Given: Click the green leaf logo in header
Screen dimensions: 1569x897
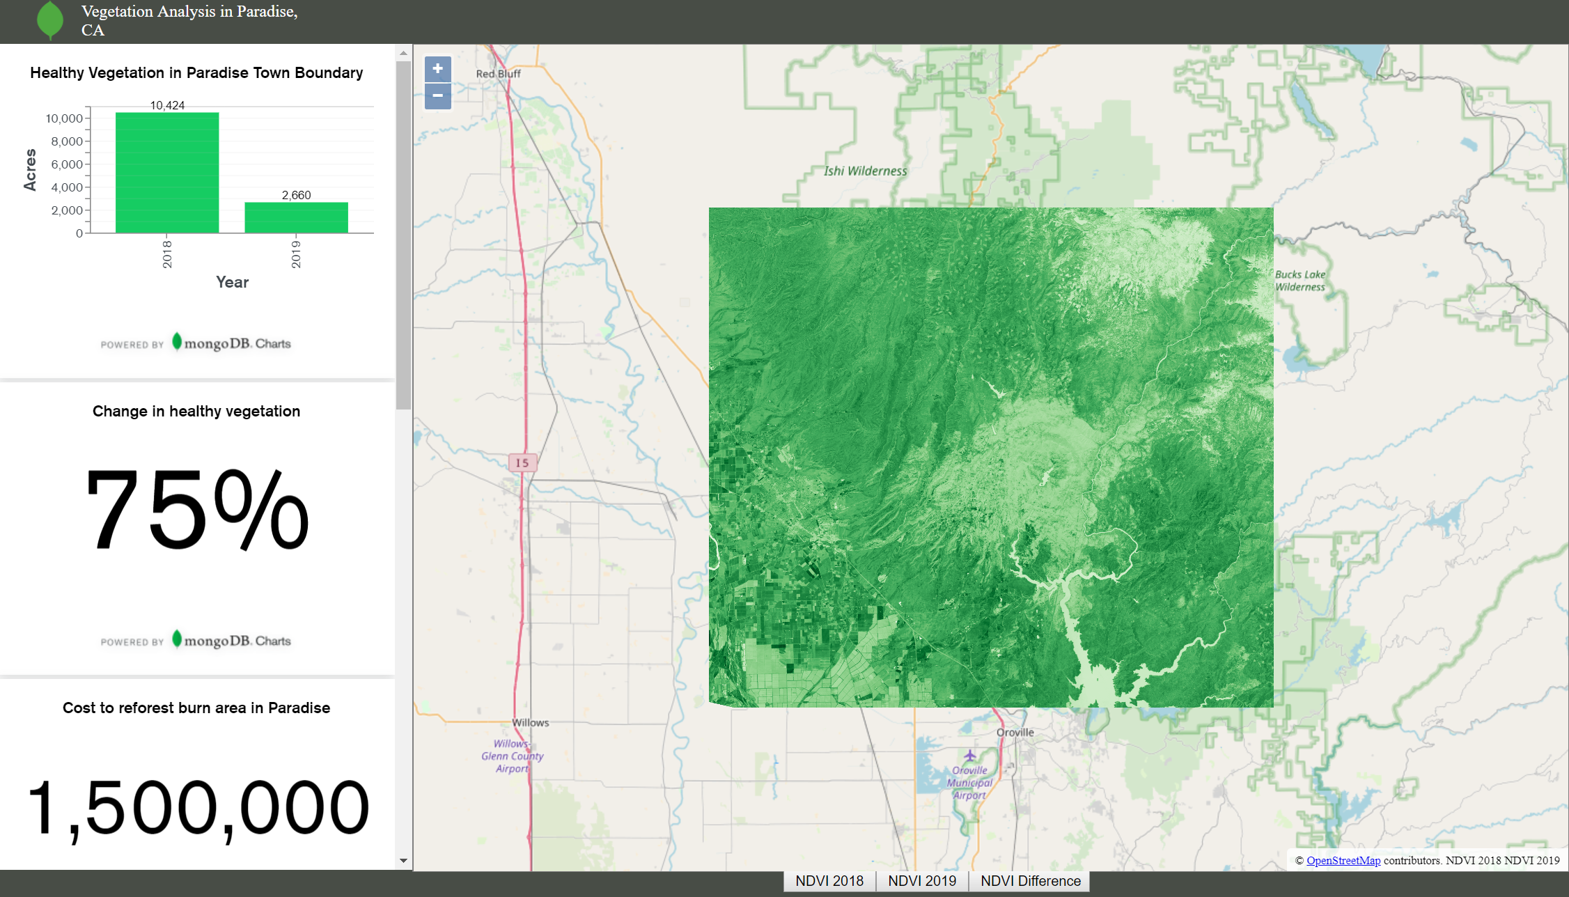Looking at the screenshot, I should (50, 19).
